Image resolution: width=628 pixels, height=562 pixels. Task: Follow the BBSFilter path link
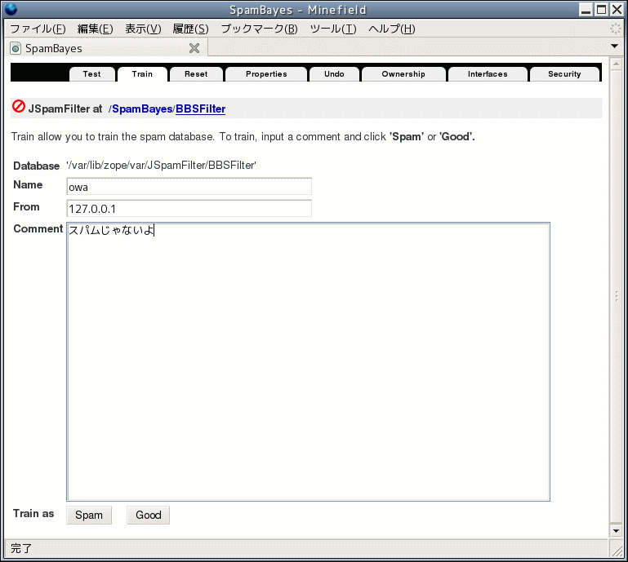[200, 108]
